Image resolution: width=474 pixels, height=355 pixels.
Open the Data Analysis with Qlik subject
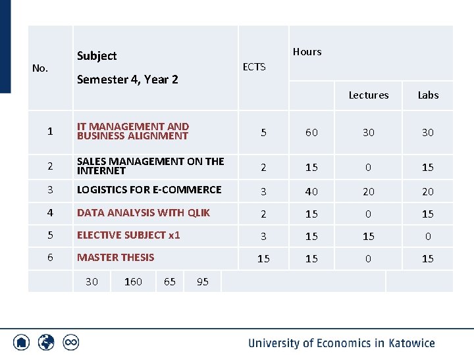click(144, 213)
